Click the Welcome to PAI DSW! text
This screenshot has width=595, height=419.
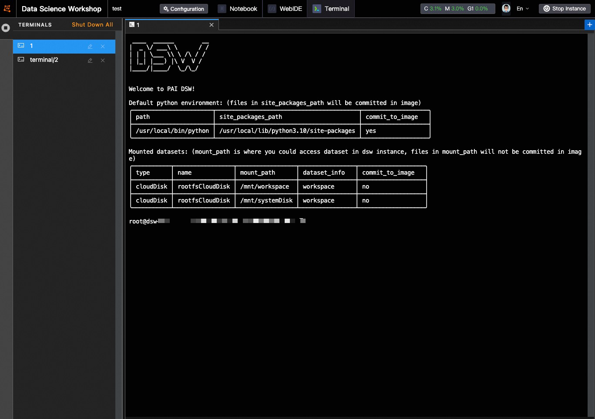(162, 89)
